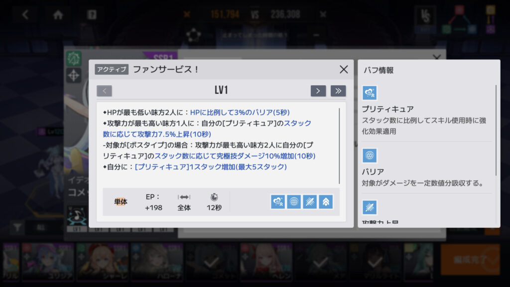Viewport: 510px width, 287px height.
Task: Click the skill description scrollbar
Action: (x=339, y=146)
